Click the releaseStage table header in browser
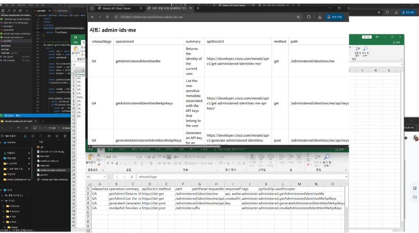Image resolution: width=419 pixels, height=233 pixels. [x=101, y=42]
